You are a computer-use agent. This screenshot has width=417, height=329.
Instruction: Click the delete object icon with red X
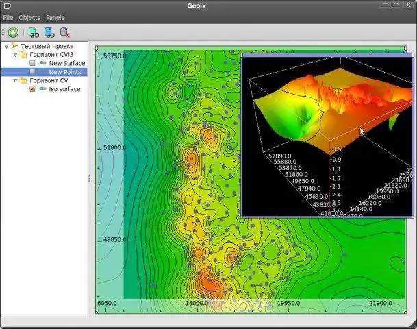click(x=65, y=32)
